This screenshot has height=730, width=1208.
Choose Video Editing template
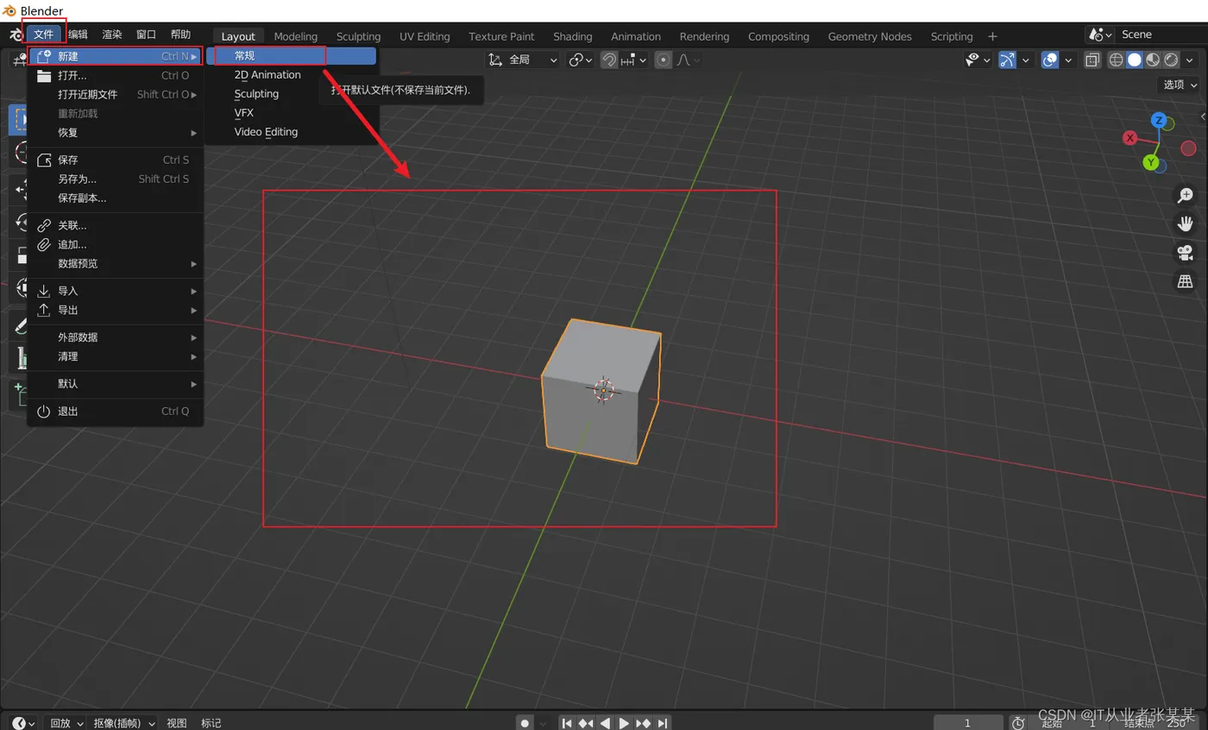pos(292,131)
